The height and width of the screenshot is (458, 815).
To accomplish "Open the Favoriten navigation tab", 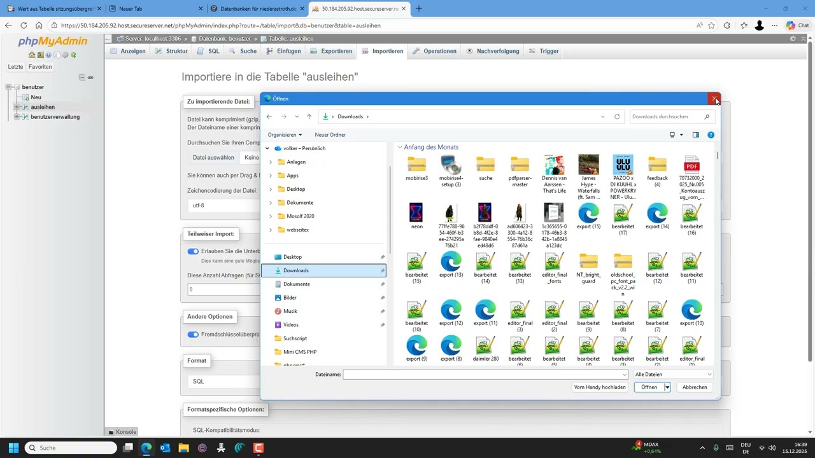I will 40,67.
